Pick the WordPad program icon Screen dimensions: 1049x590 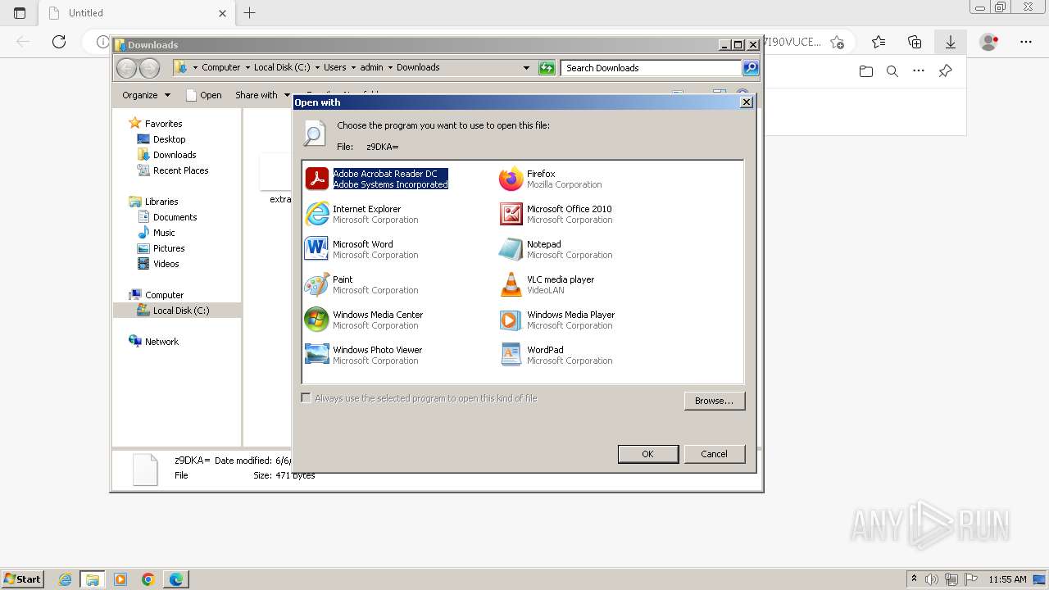tap(511, 355)
